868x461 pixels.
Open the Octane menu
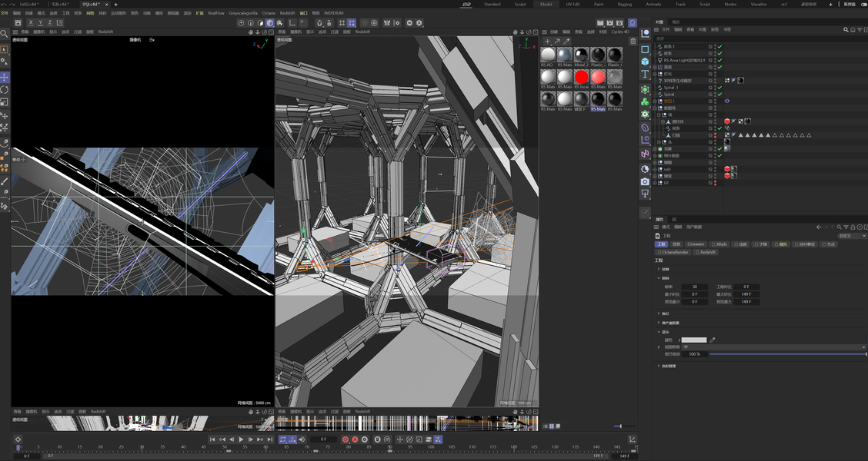(269, 13)
